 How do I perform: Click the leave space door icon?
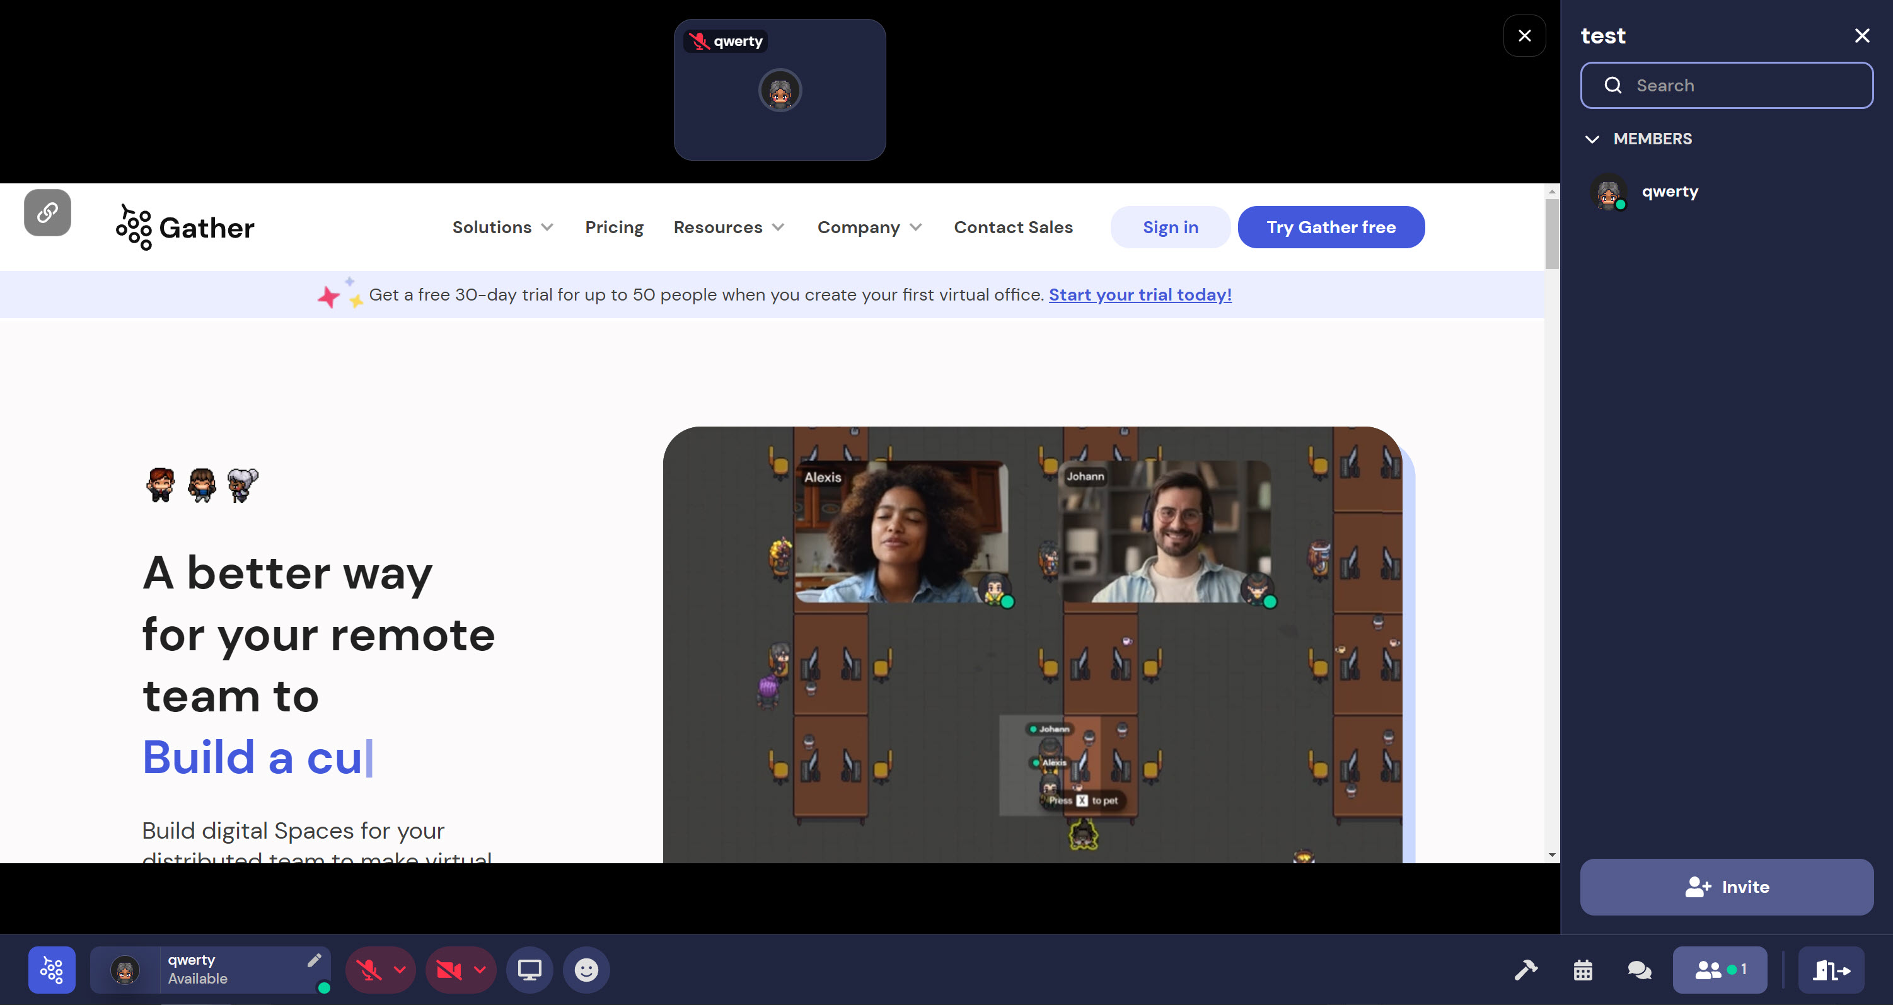[x=1831, y=970]
